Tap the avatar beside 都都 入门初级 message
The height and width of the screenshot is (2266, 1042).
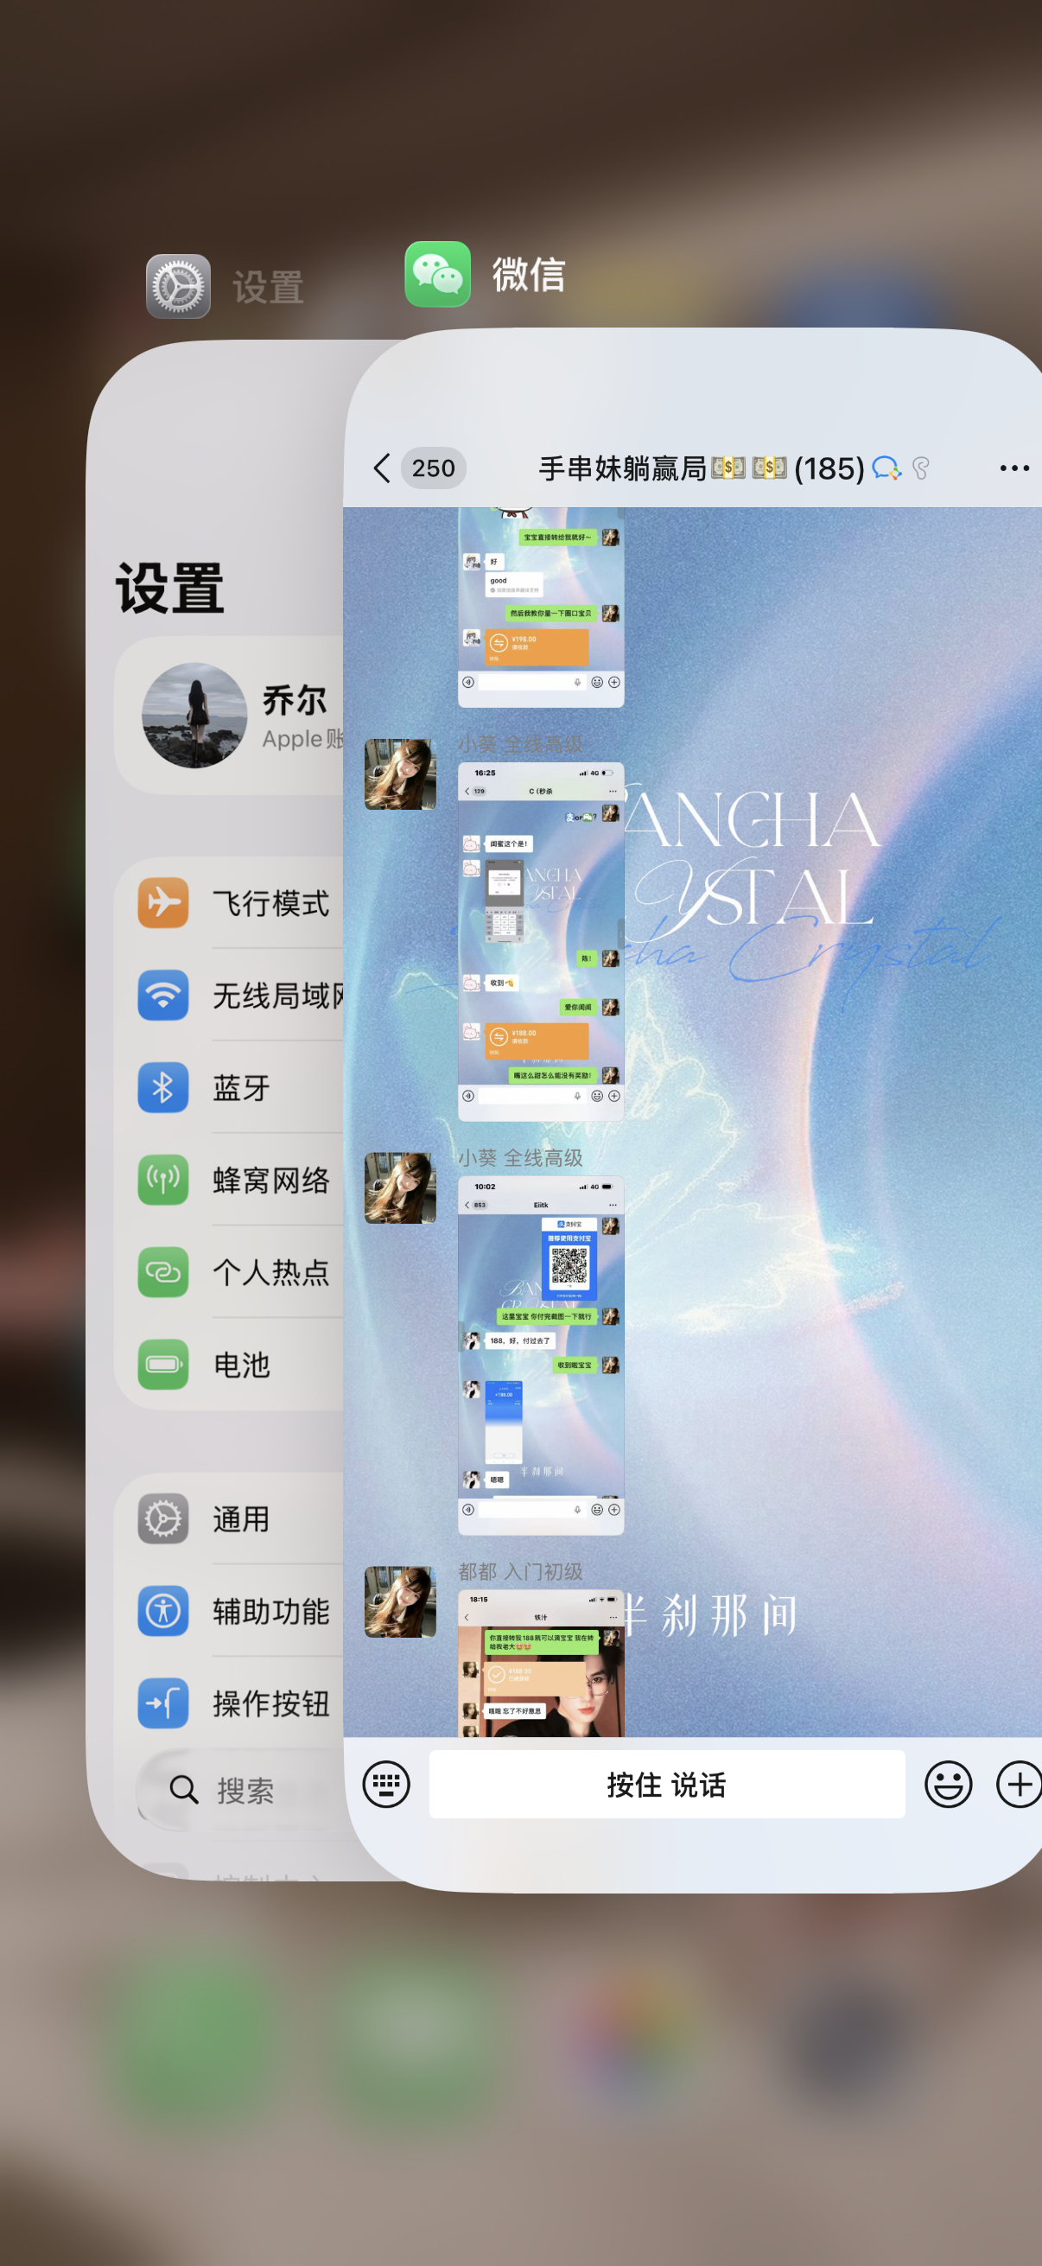(400, 1601)
